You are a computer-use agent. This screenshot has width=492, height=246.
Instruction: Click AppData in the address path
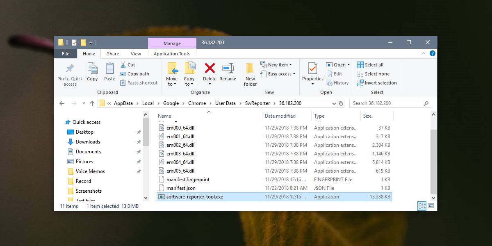tap(123, 103)
